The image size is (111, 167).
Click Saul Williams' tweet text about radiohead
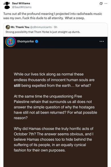[53, 16]
